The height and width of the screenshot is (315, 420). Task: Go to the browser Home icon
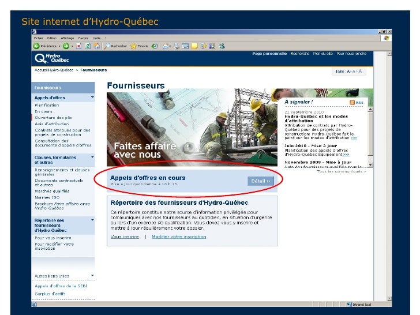pos(97,46)
